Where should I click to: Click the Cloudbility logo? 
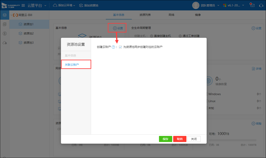click(11, 6)
